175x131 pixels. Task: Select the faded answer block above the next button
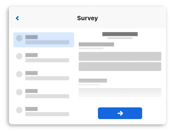coord(120,93)
